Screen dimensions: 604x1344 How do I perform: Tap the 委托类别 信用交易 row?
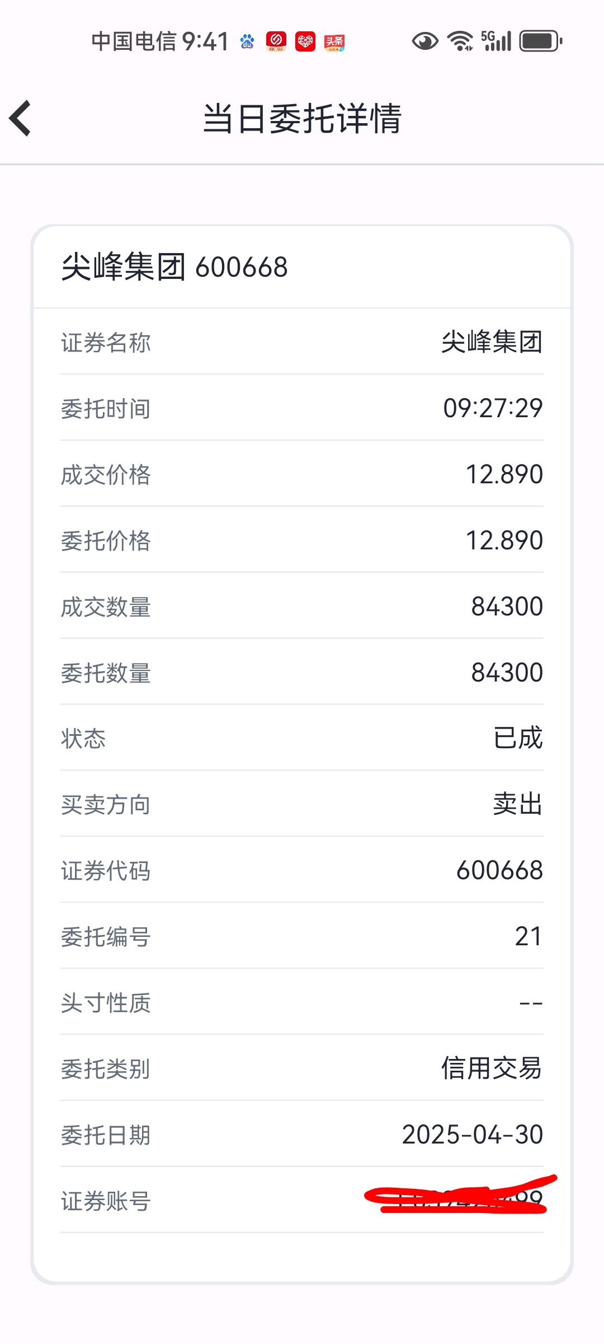[x=302, y=1068]
